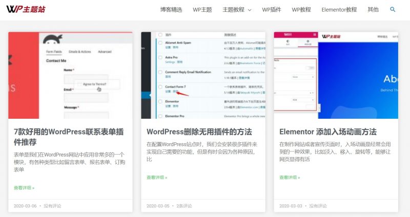Screen dimensions: 410x217
Task: Open the 2条评论 comments link
Action: pos(184,206)
